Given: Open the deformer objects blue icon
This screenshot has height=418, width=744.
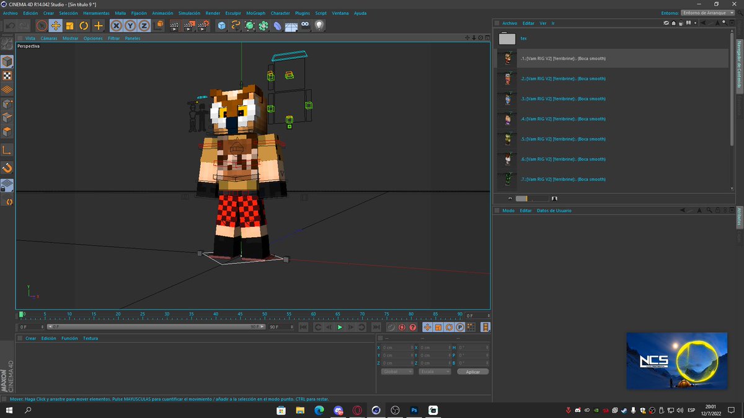Looking at the screenshot, I should coord(278,25).
